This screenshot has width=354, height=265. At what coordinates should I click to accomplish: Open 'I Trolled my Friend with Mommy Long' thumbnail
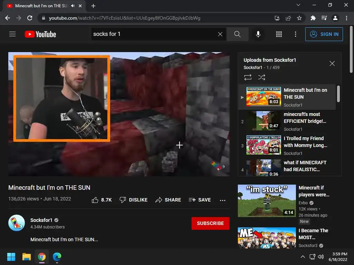(x=264, y=145)
